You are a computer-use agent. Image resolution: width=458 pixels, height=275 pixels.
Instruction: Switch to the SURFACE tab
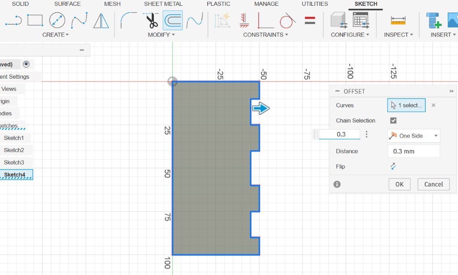pyautogui.click(x=68, y=4)
